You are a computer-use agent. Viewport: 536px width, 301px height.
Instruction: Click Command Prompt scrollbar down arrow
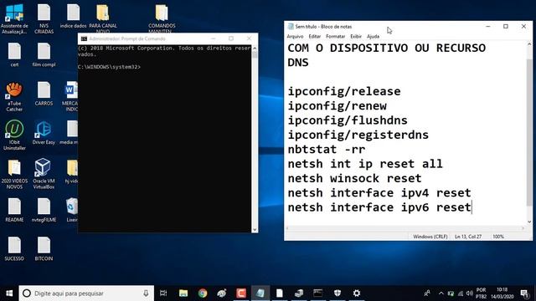[255, 230]
